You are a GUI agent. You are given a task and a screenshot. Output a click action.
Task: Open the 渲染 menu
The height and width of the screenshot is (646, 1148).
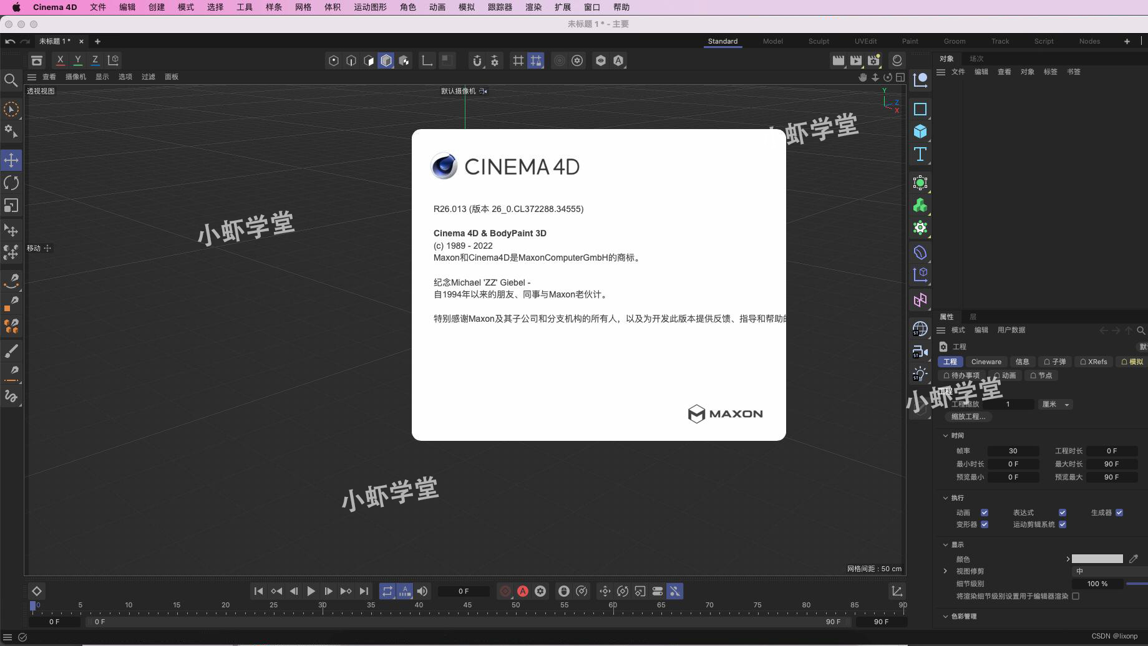(x=533, y=7)
